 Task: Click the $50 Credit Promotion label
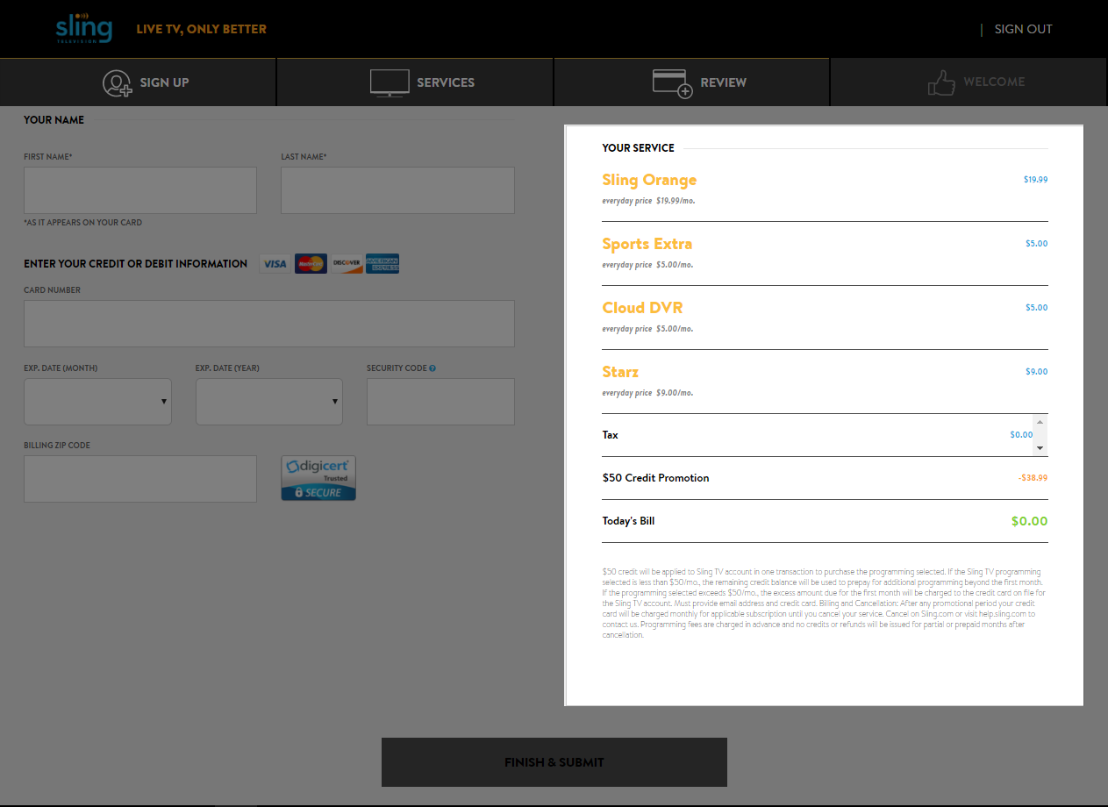pyautogui.click(x=655, y=478)
